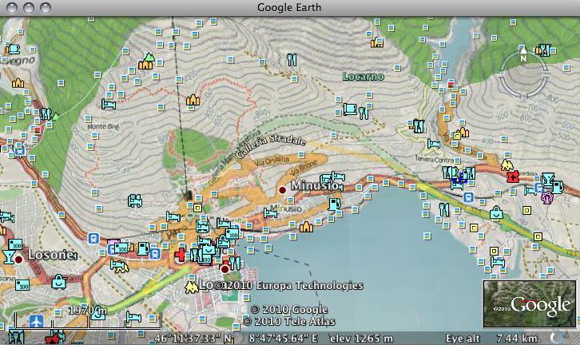Click the red place dot in Locarno center
This screenshot has height=345, width=580.
coord(224,269)
